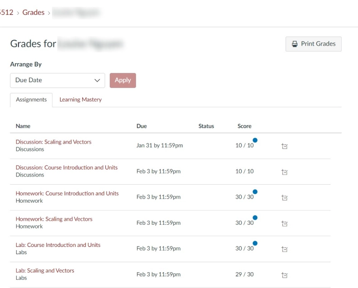Click the Print Grades button
Screen dimensions: 358x288
click(313, 44)
